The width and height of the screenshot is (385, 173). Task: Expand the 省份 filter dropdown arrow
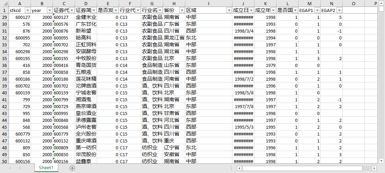182,10
